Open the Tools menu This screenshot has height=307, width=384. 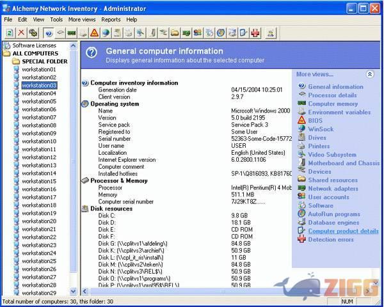56,20
